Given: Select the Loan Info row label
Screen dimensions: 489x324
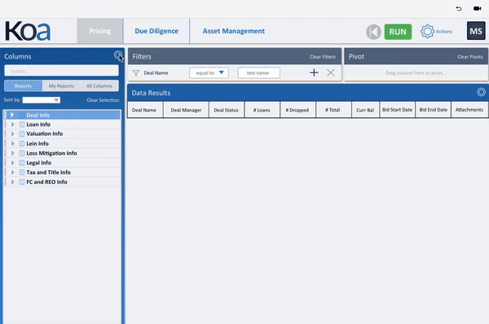Looking at the screenshot, I should (38, 125).
